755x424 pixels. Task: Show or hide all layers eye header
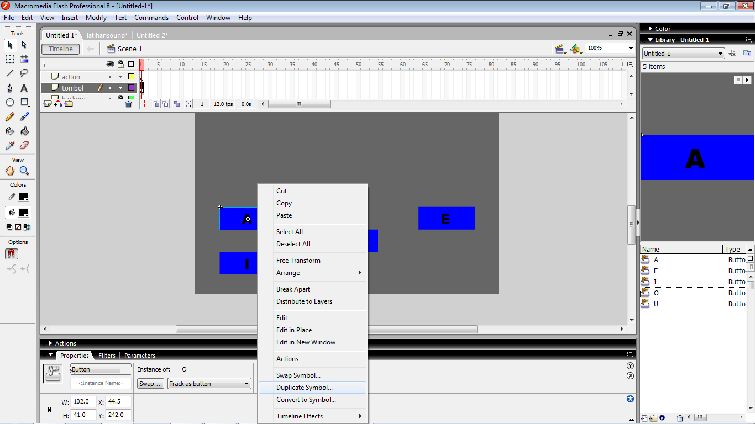110,64
